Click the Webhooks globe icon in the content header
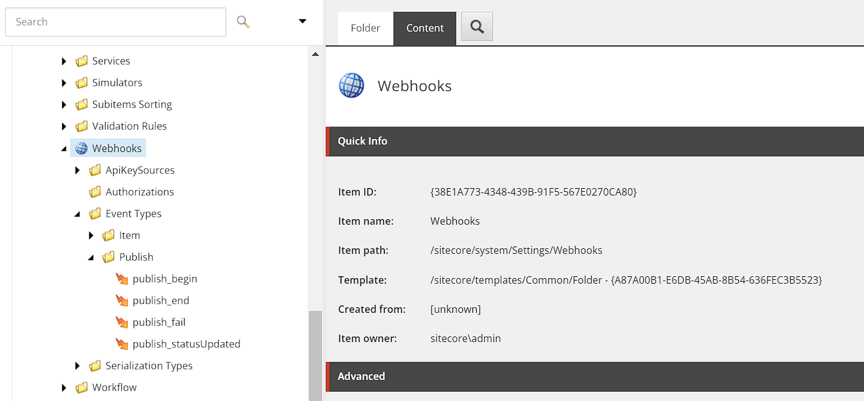 351,85
